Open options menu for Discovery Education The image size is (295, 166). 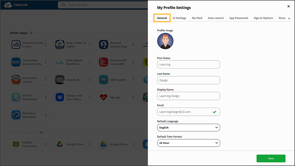(46, 115)
